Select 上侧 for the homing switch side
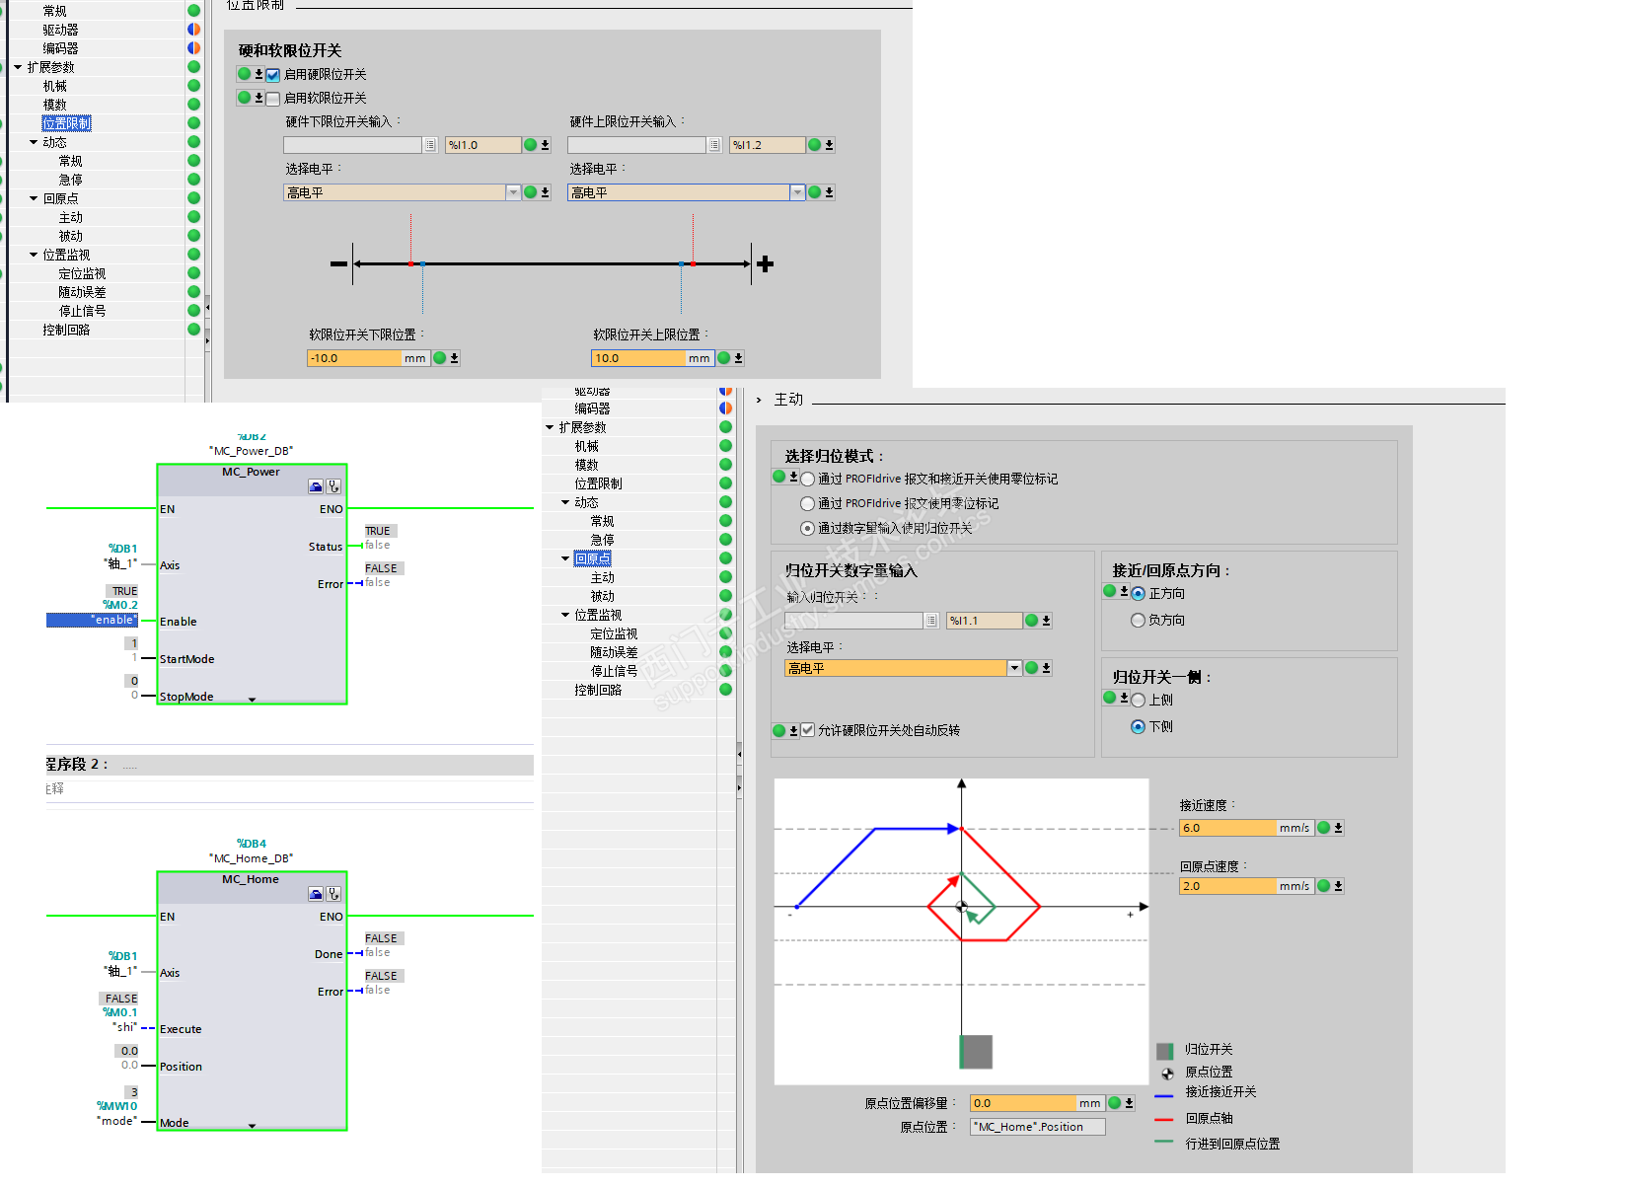Screen dimensions: 1625x1187 [x=1139, y=701]
